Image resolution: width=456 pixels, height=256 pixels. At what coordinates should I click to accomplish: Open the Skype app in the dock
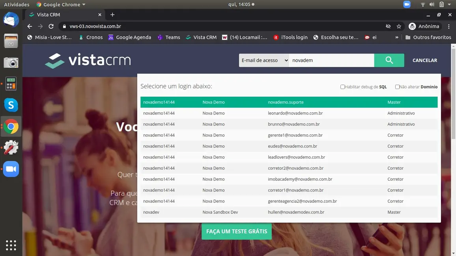11,105
